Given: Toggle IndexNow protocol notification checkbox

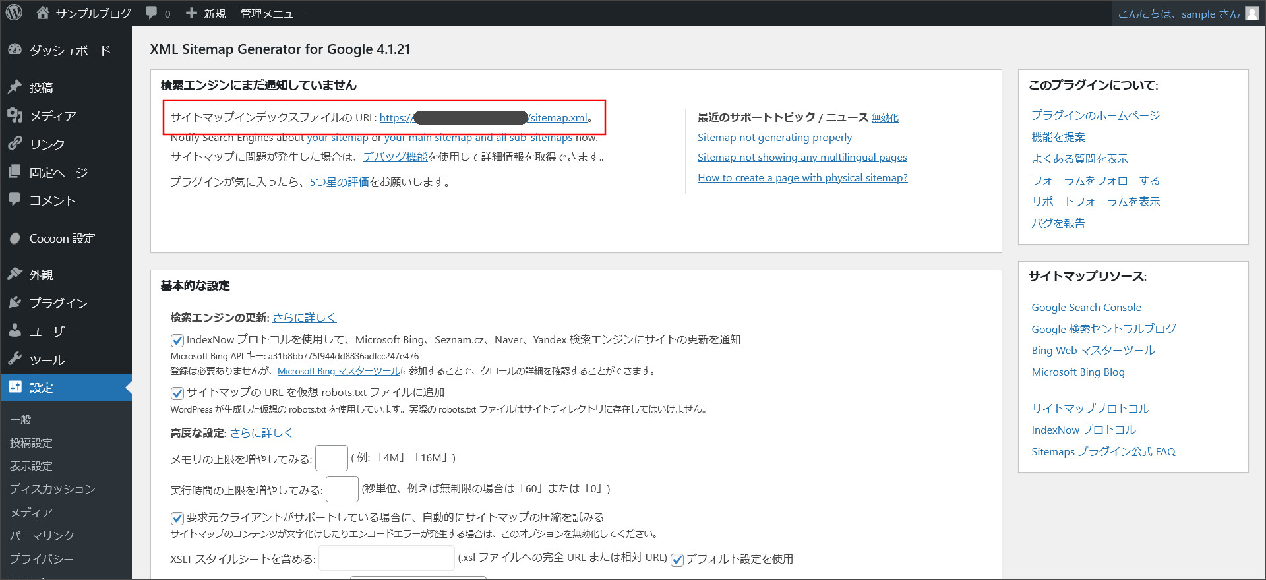Looking at the screenshot, I should pos(177,340).
